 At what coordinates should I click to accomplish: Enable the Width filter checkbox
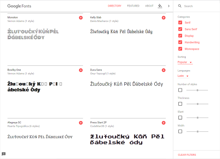coord(180,131)
